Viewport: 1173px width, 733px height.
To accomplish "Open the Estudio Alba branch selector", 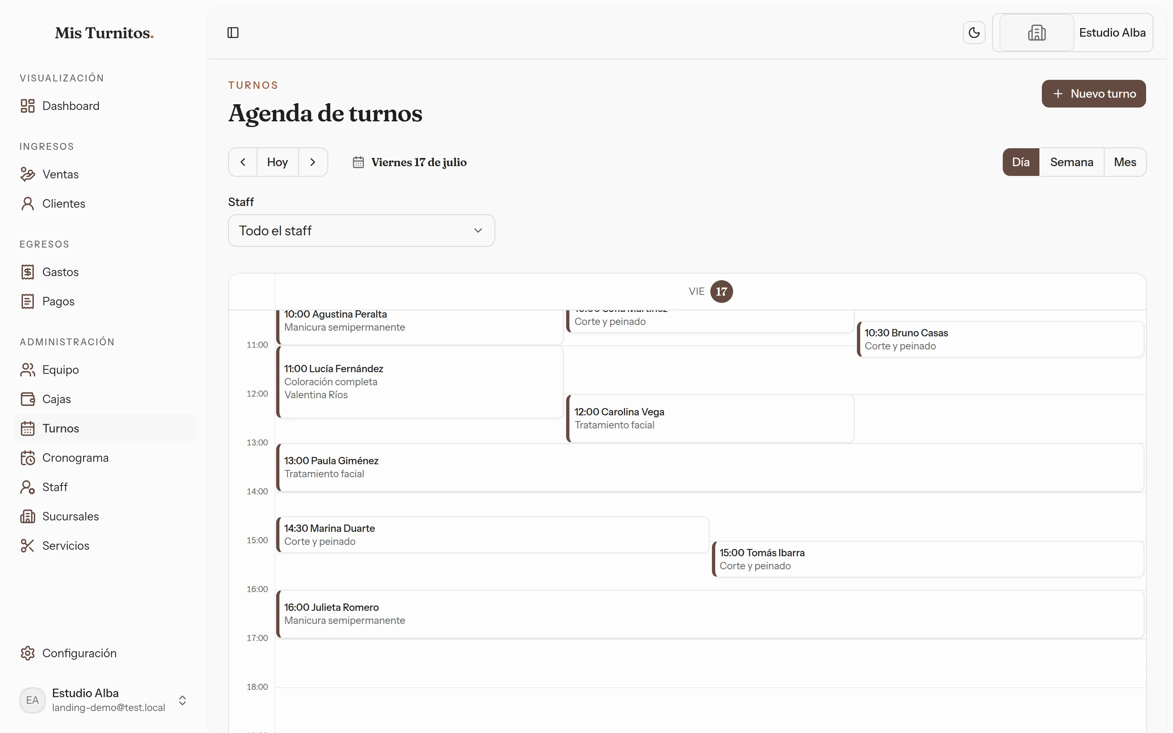I will (x=1073, y=33).
